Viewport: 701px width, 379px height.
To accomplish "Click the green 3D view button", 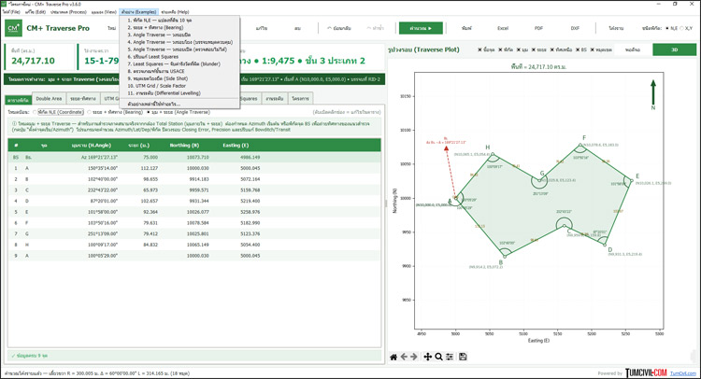I will 674,49.
